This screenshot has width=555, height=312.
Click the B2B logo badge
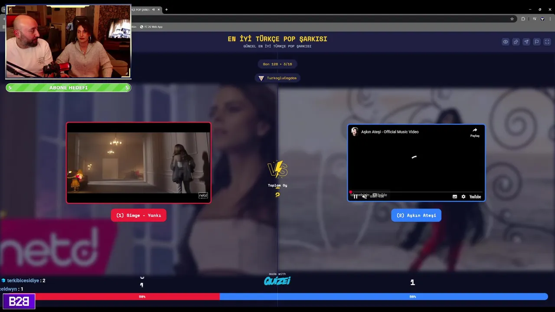[x=19, y=302]
